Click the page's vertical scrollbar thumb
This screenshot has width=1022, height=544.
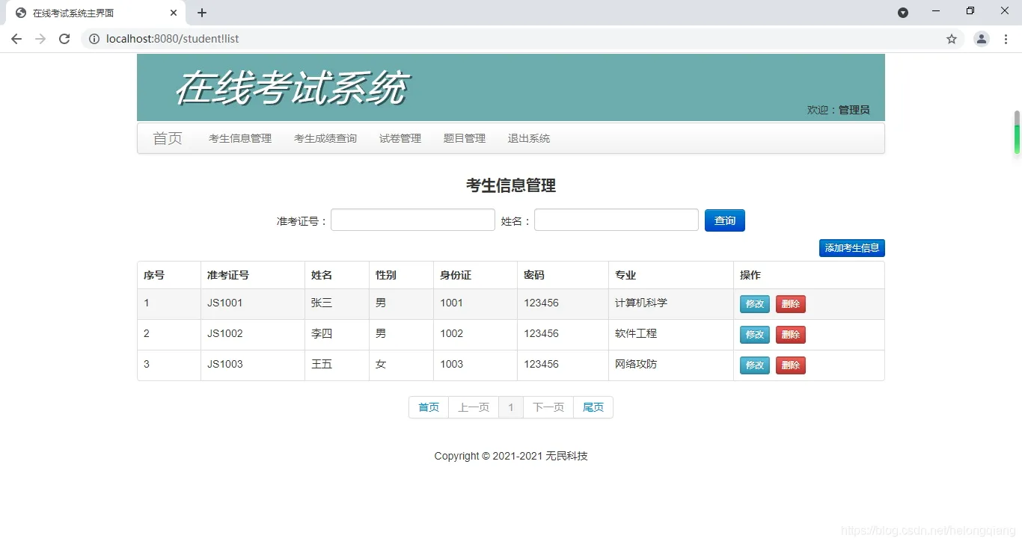tap(1017, 132)
